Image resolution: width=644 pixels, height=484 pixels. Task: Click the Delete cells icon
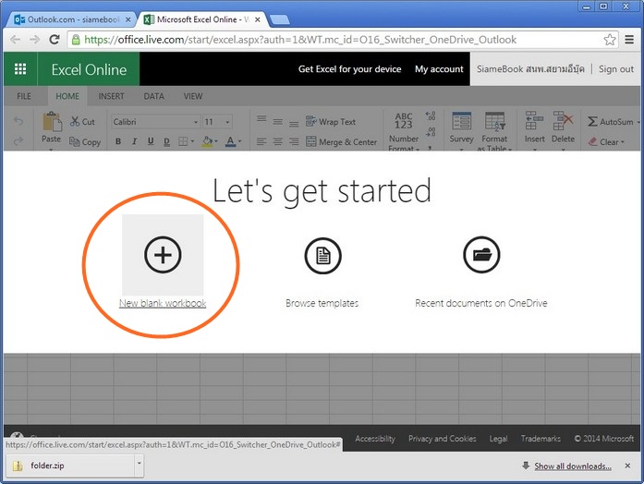(563, 121)
